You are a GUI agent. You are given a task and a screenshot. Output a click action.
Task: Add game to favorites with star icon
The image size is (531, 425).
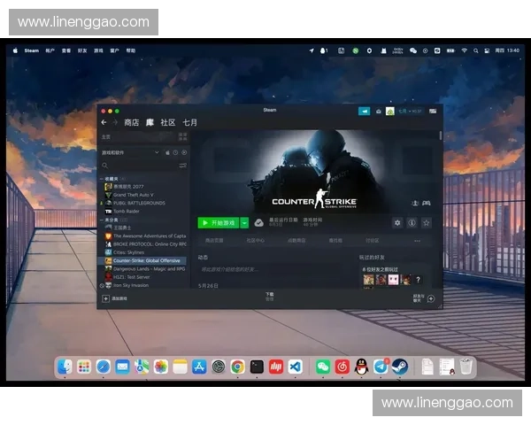pyautogui.click(x=426, y=223)
